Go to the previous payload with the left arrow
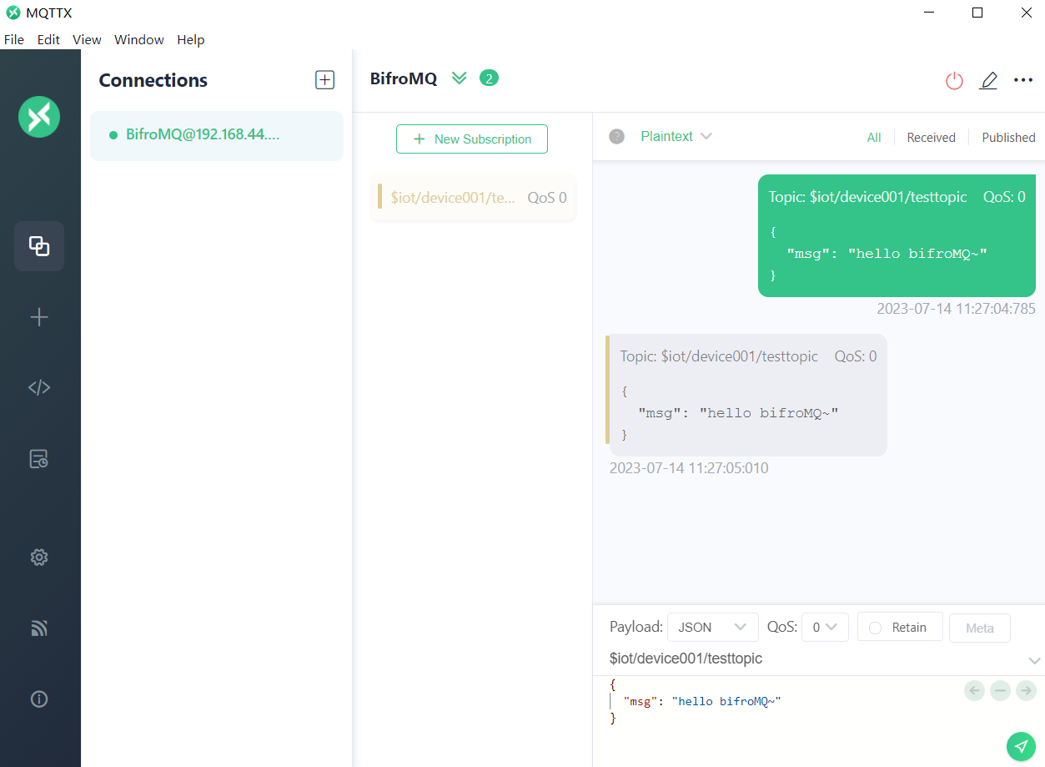Screen dimensions: 1045x767 click(x=974, y=690)
